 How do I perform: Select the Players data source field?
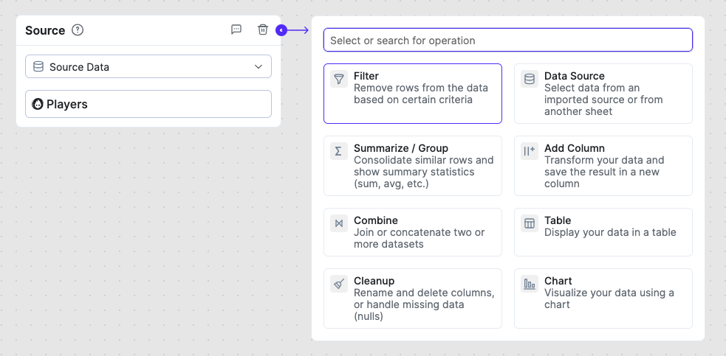148,104
